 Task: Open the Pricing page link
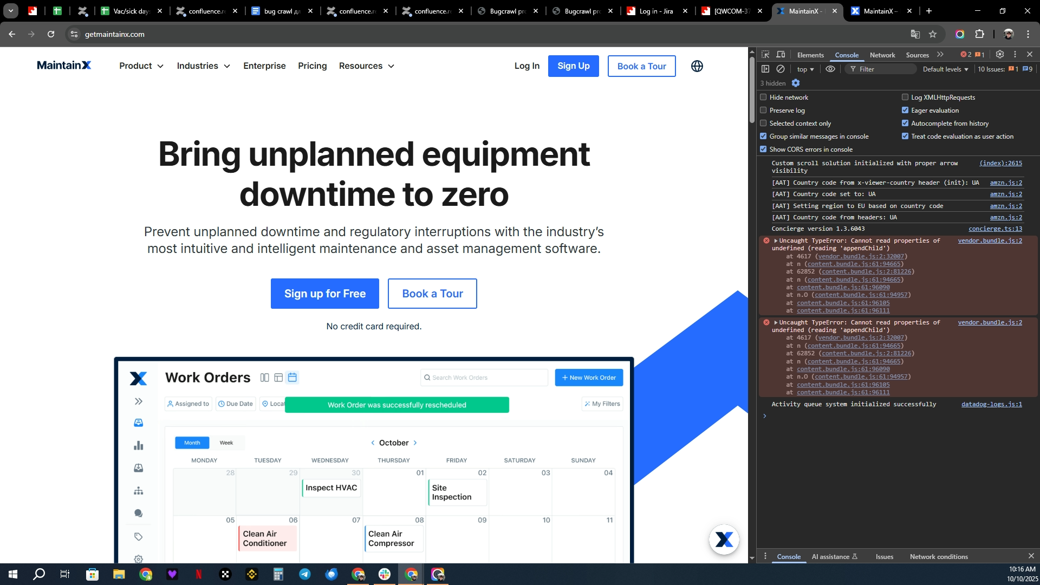(313, 66)
